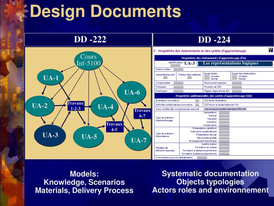Click the % de l'évaluation field

tap(206, 101)
